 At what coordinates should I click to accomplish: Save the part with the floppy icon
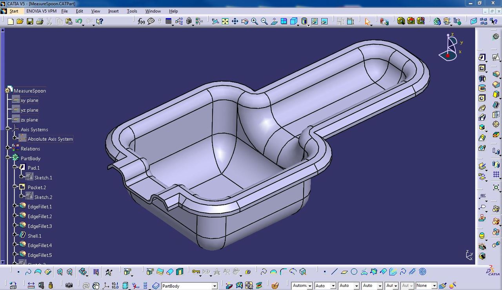coord(30,21)
